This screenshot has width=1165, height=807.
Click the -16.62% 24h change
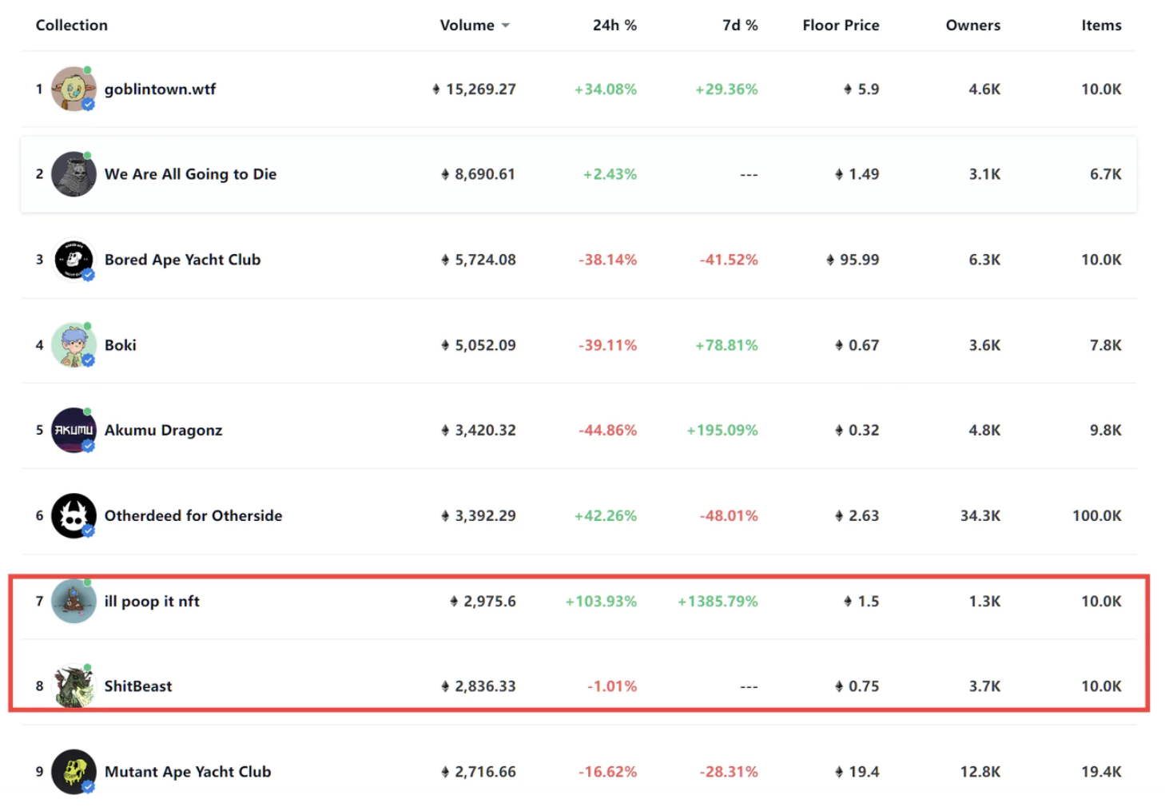[608, 772]
